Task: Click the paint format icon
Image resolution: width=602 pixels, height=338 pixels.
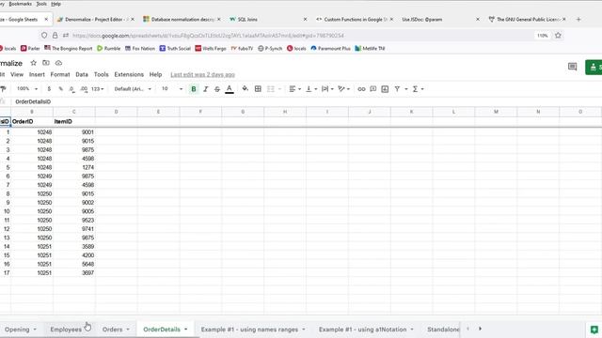Action: click(x=3, y=89)
